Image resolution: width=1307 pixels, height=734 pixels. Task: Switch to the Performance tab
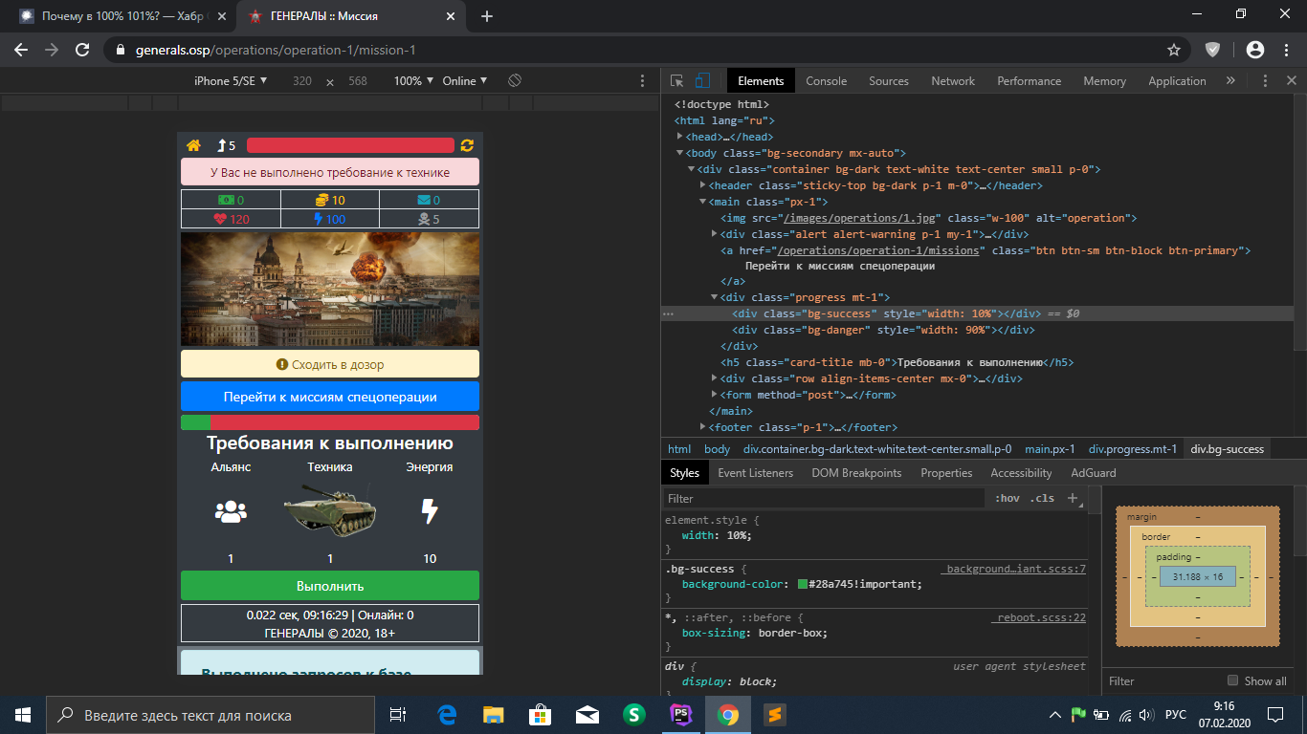click(1029, 81)
